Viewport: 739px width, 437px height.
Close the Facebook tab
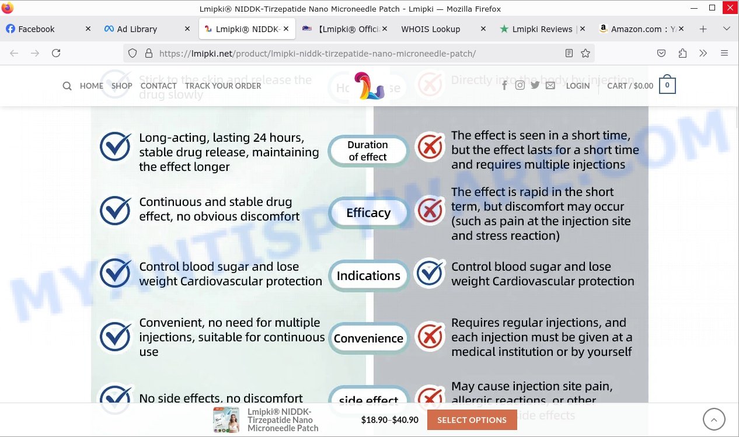click(88, 29)
